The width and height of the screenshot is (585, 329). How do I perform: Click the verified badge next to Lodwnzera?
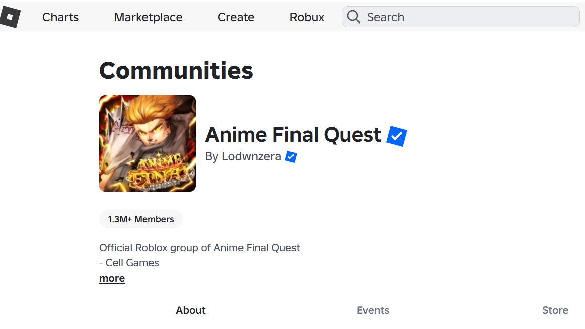pos(291,157)
